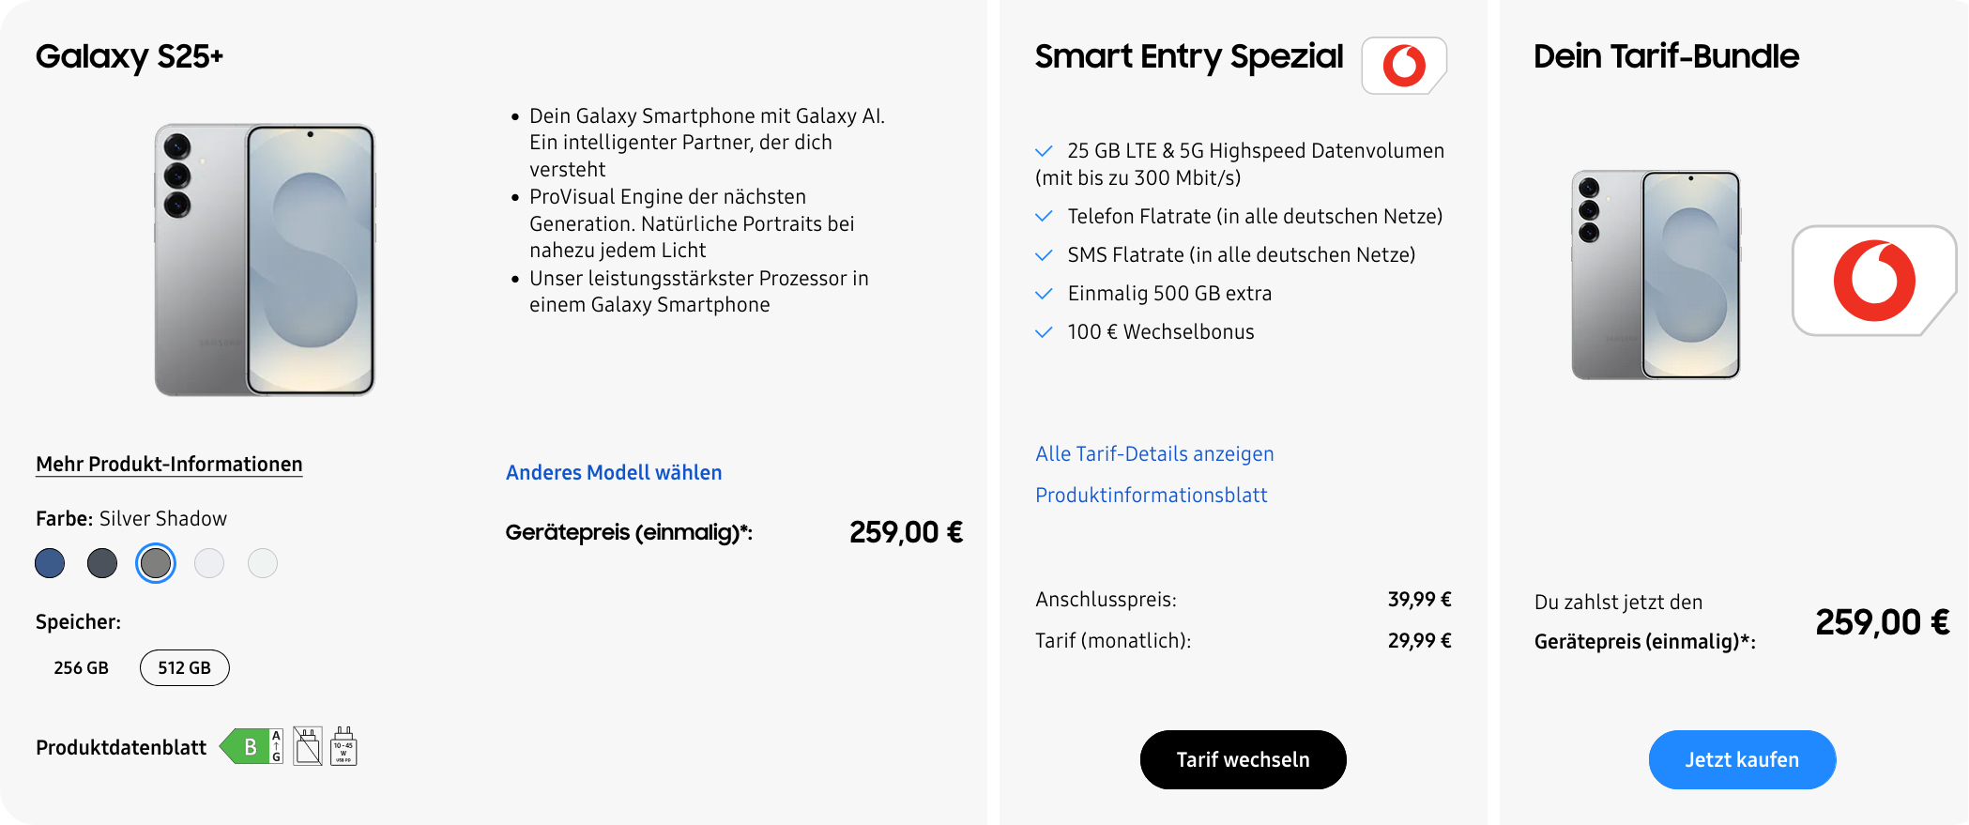
Task: Choose the selected Silver Shadow color swatch
Action: pyautogui.click(x=156, y=563)
